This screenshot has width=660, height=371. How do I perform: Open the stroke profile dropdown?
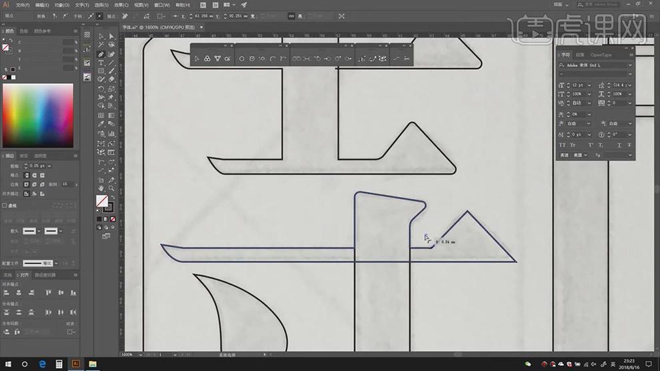pyautogui.click(x=56, y=263)
